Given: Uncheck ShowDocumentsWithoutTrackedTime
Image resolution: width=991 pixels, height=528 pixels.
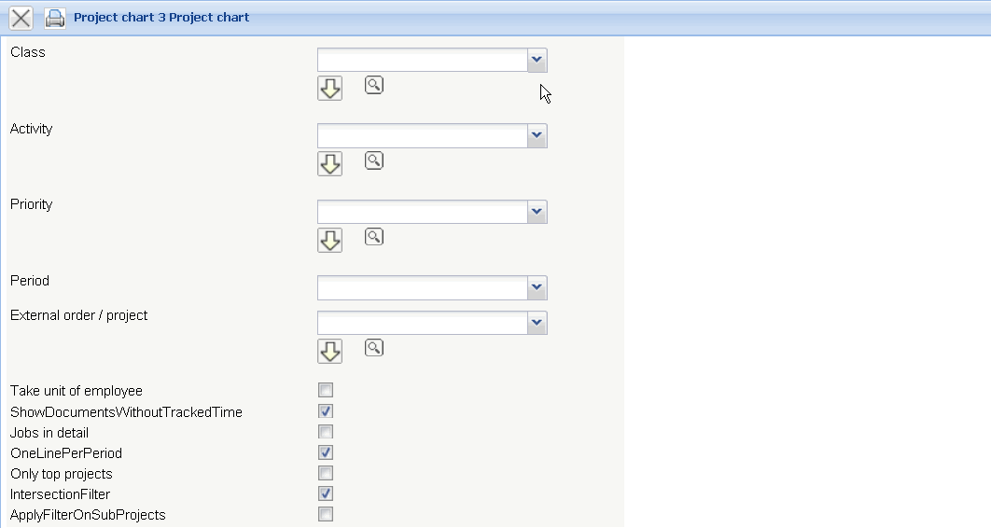Looking at the screenshot, I should pyautogui.click(x=326, y=411).
